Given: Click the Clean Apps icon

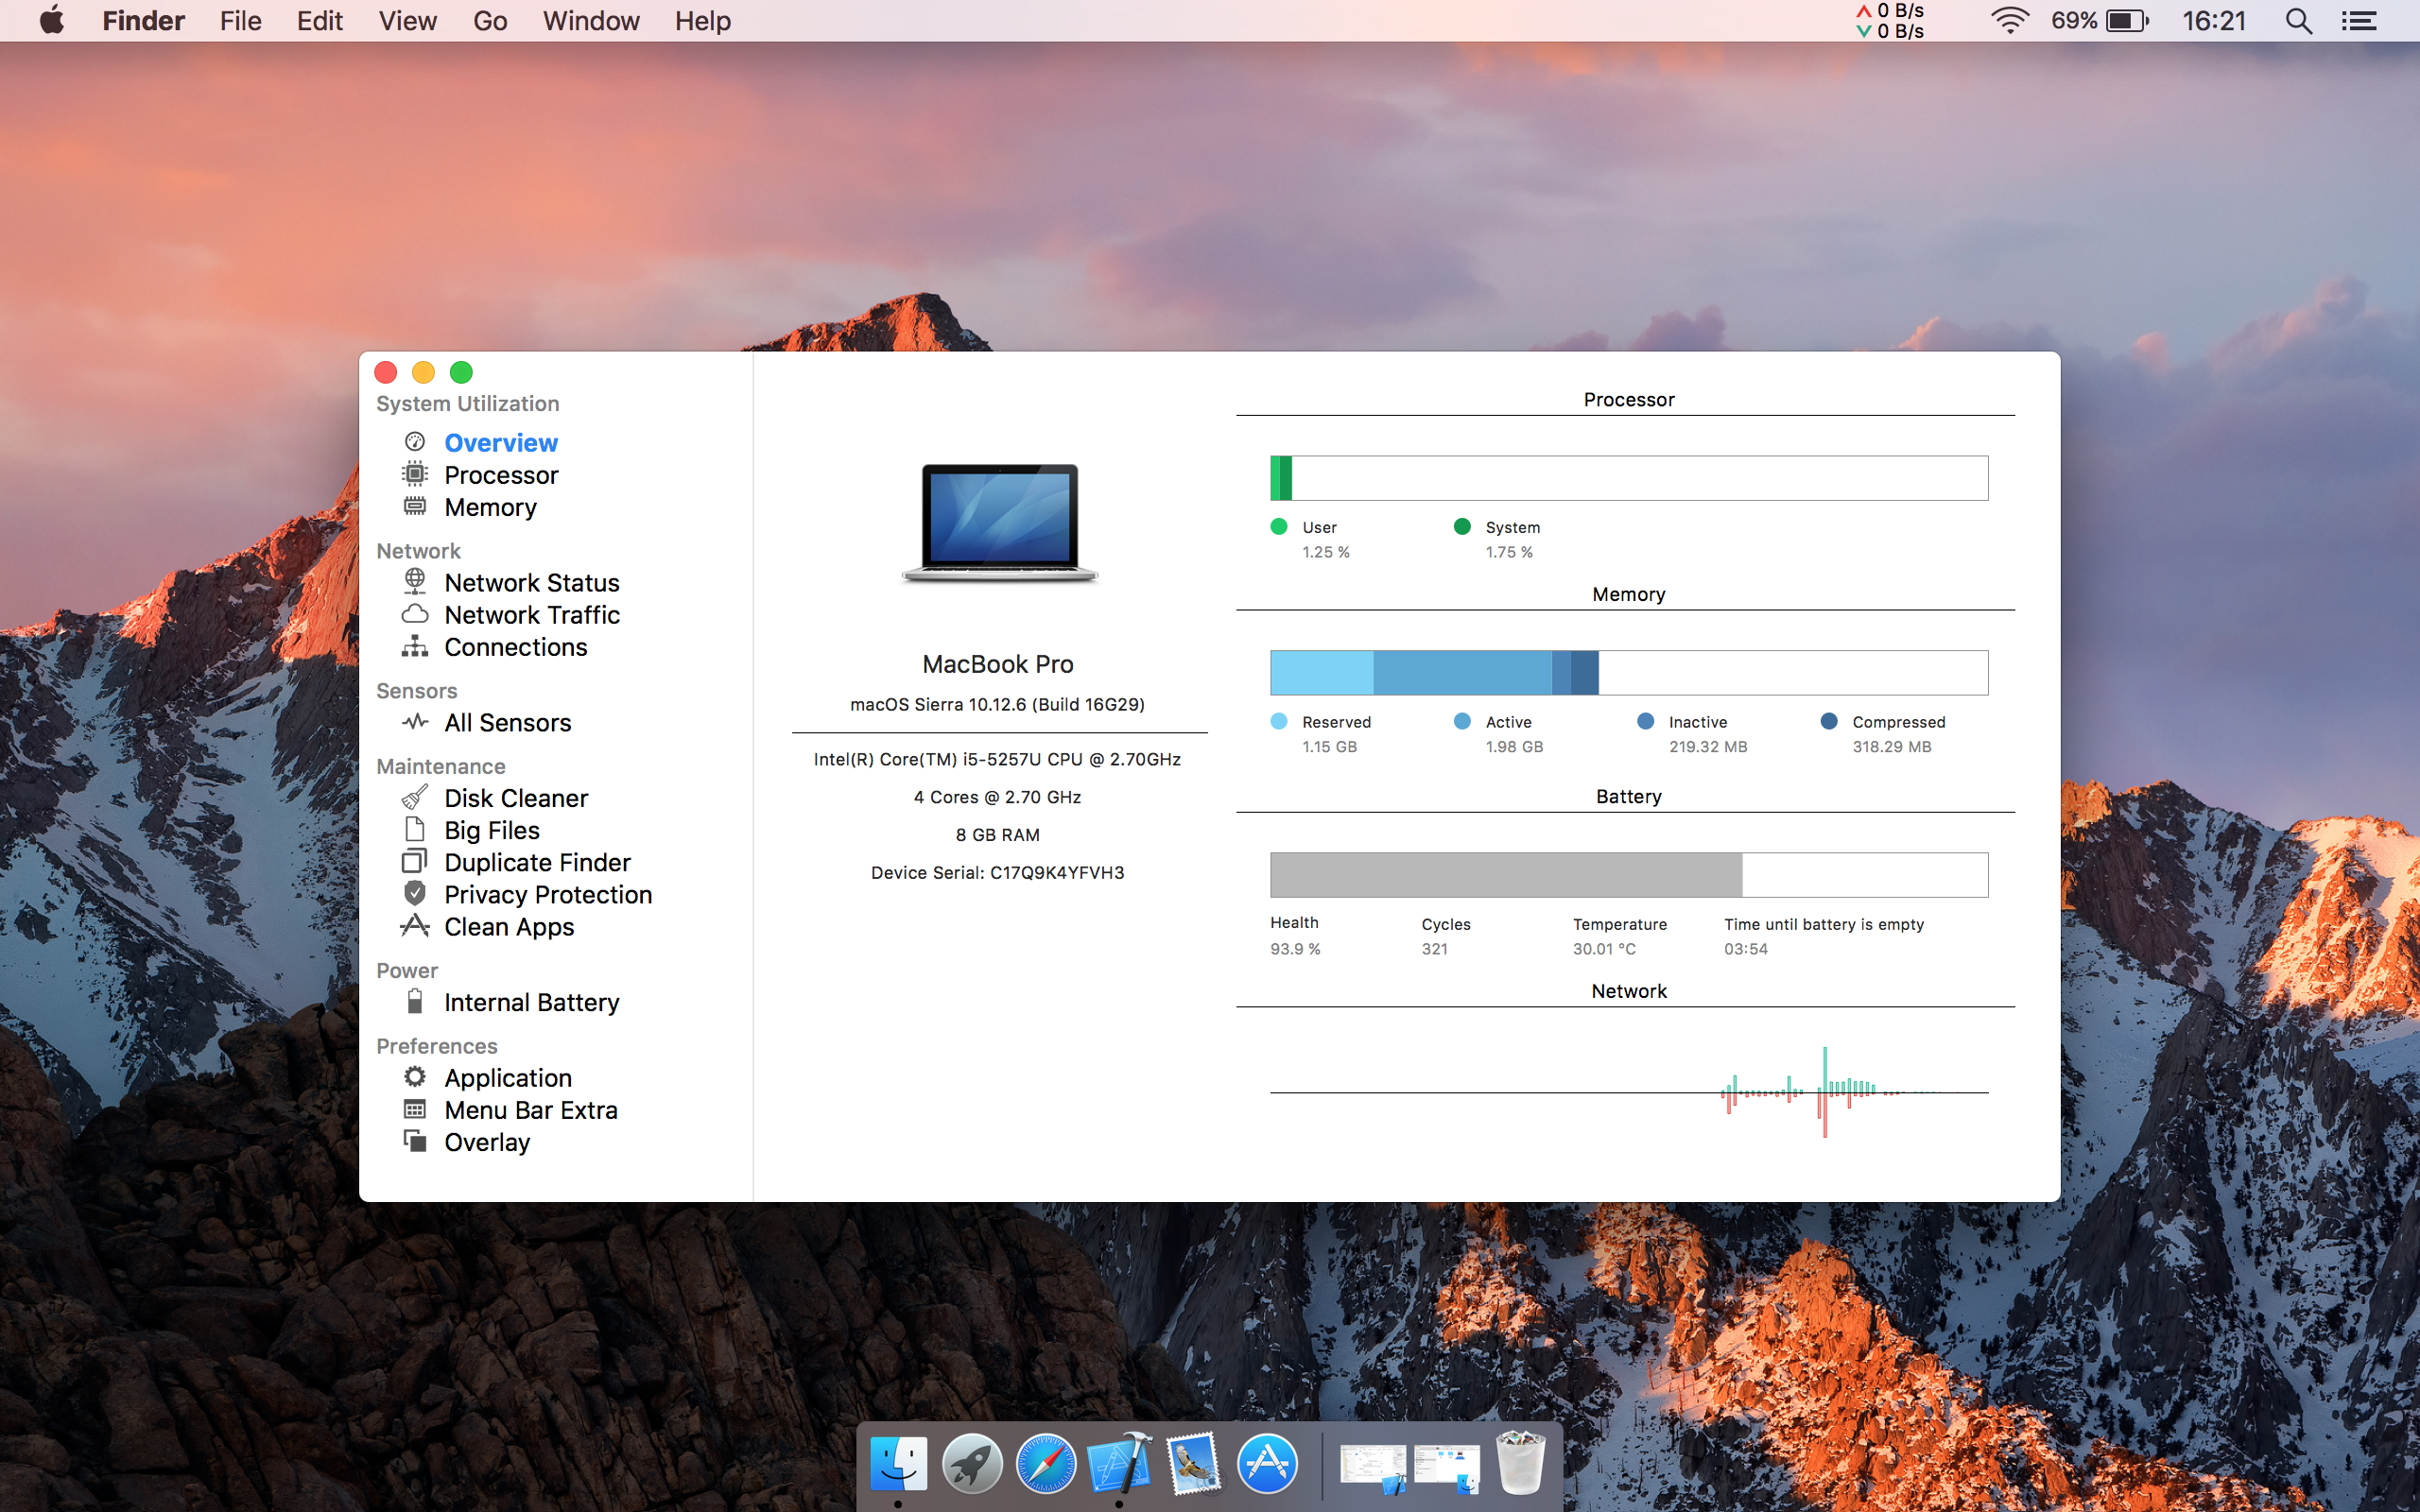Looking at the screenshot, I should point(415,925).
